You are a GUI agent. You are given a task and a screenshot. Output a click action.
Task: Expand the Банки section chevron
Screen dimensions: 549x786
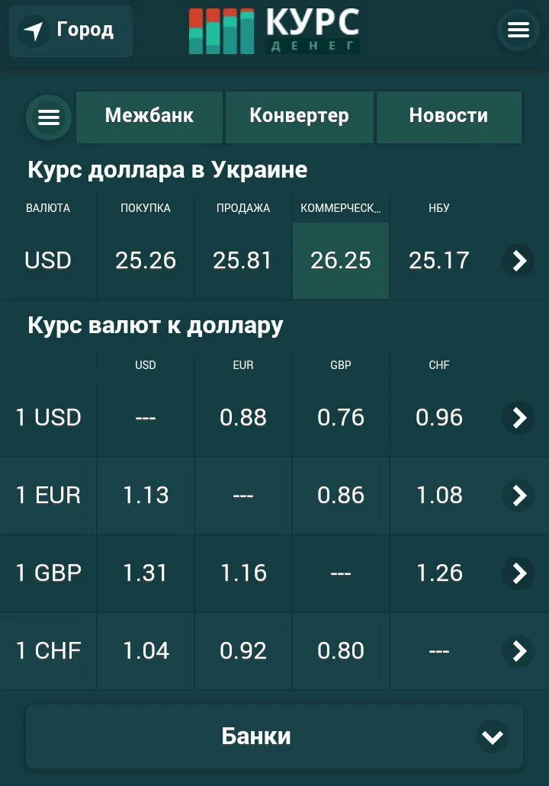point(493,736)
